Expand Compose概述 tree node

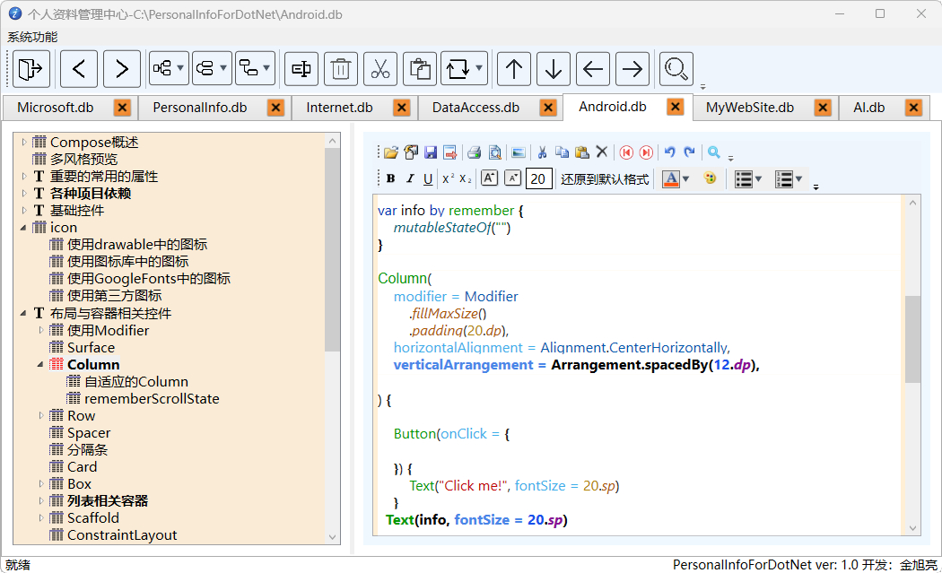click(x=23, y=143)
